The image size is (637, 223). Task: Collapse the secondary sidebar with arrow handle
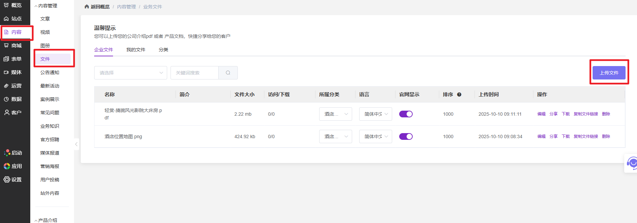76,144
